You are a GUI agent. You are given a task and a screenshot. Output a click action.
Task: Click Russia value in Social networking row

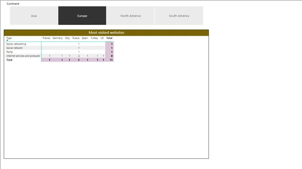point(79,44)
